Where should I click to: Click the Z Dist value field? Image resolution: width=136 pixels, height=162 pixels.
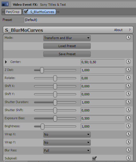click(103, 70)
